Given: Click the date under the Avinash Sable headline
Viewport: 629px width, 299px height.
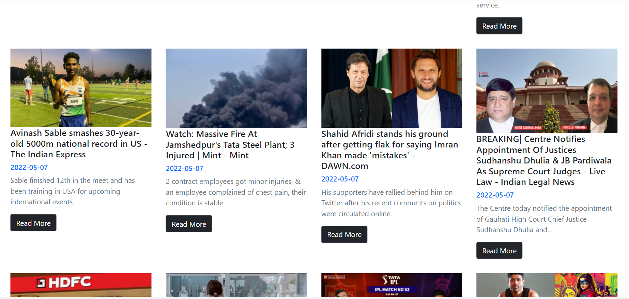Looking at the screenshot, I should click(x=29, y=167).
